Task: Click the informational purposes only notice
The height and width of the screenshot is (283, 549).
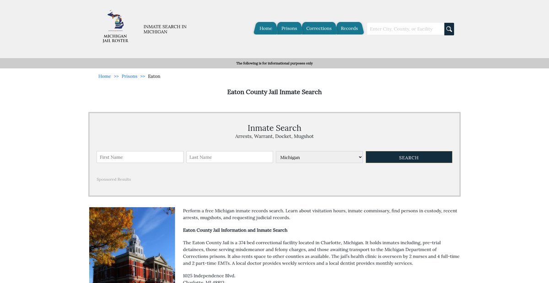Action: pos(274,63)
